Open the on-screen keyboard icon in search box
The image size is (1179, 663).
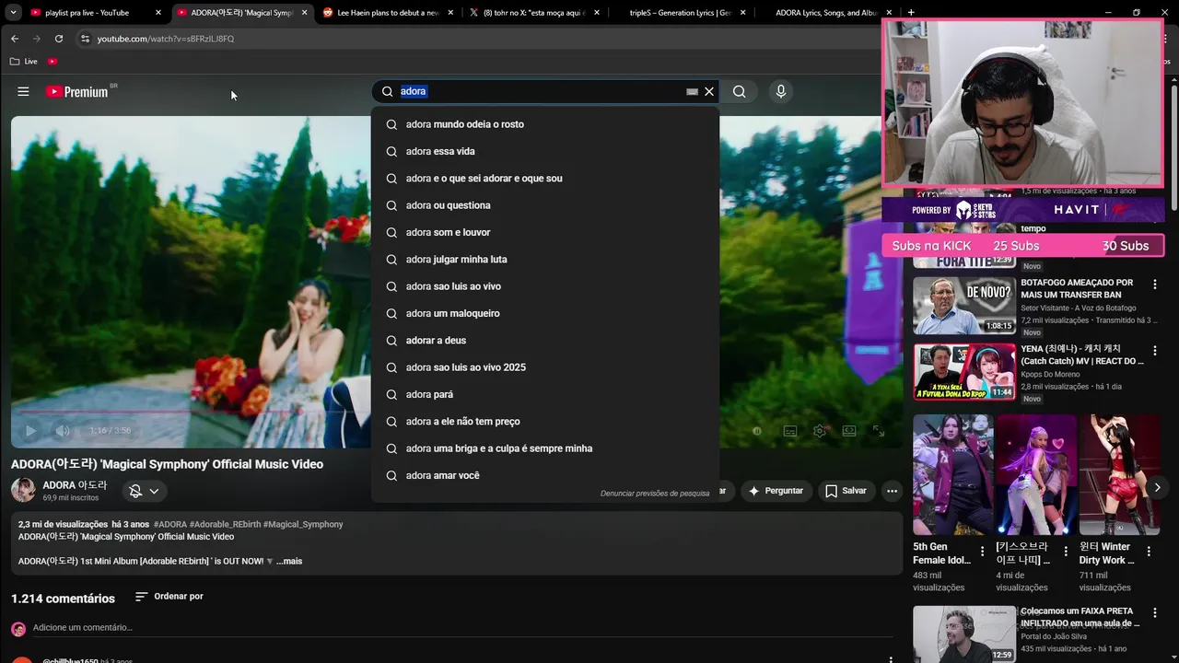click(x=692, y=92)
